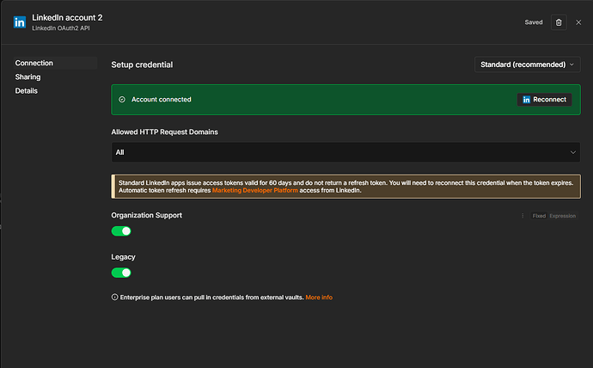The image size is (593, 368).
Task: Open the Marketing Developer Platform link
Action: (255, 190)
